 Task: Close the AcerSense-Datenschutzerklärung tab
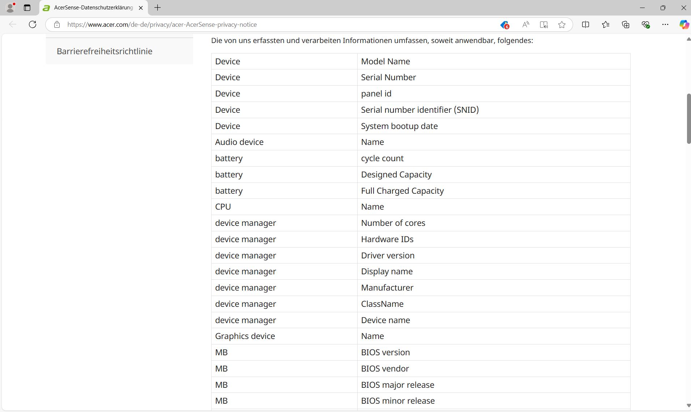[x=141, y=8]
